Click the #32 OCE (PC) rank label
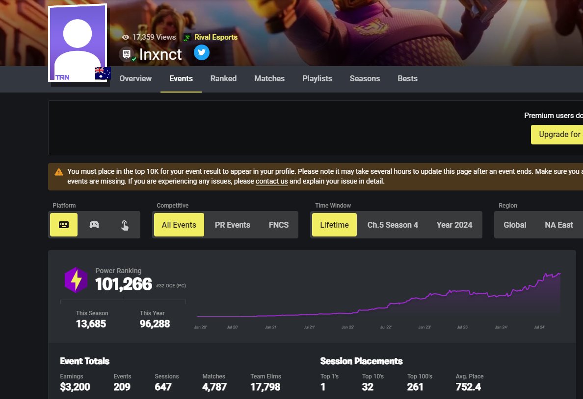 point(171,286)
